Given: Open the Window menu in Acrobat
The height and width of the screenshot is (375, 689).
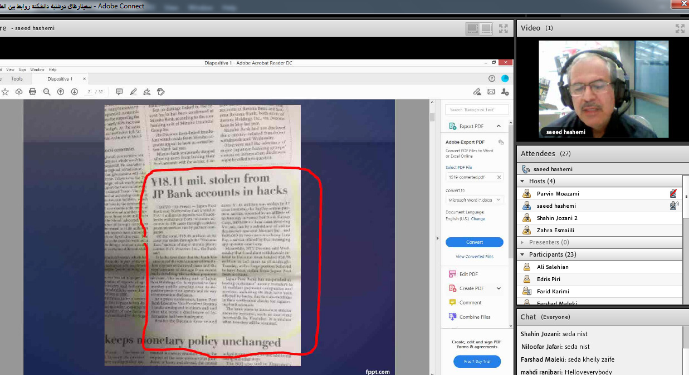Looking at the screenshot, I should point(37,70).
